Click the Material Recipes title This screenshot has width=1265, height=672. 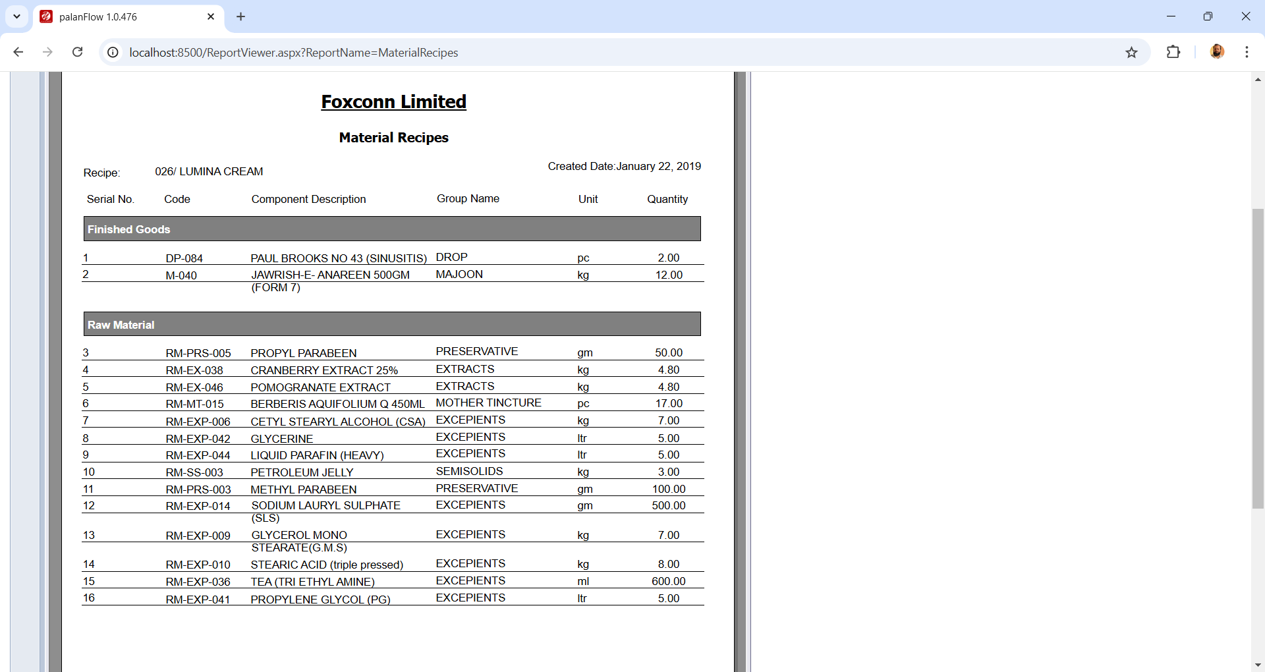[x=393, y=138]
